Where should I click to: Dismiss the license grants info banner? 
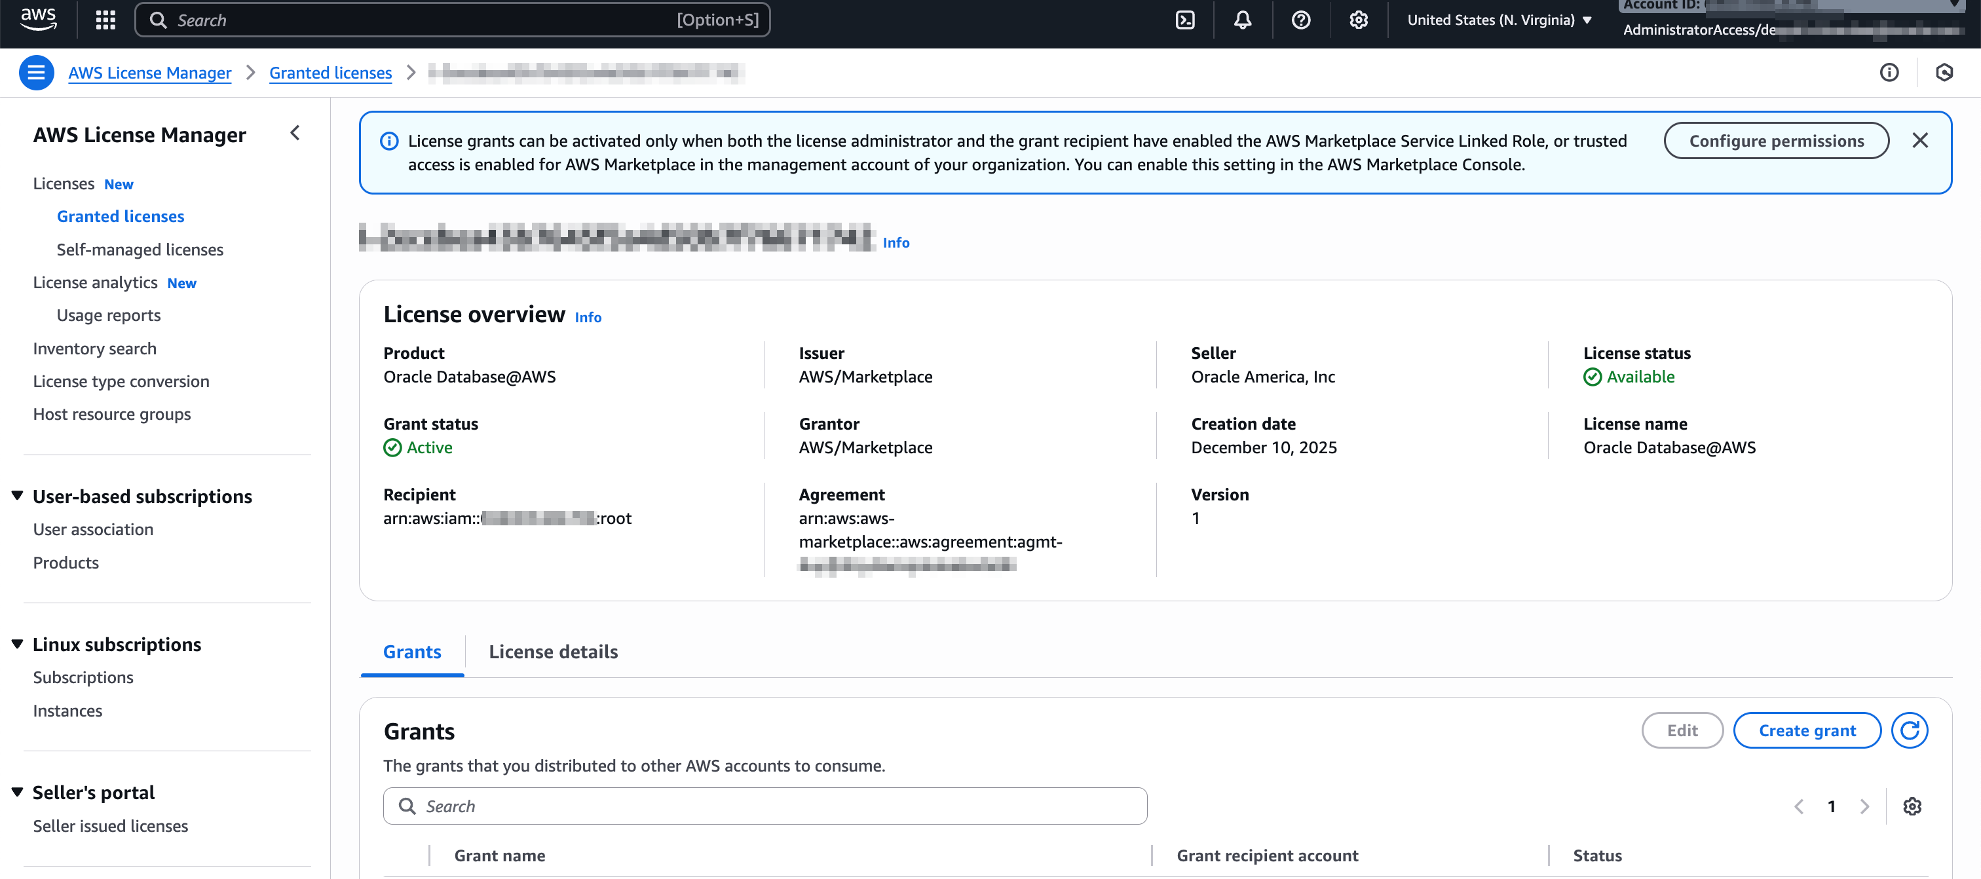[x=1920, y=140]
